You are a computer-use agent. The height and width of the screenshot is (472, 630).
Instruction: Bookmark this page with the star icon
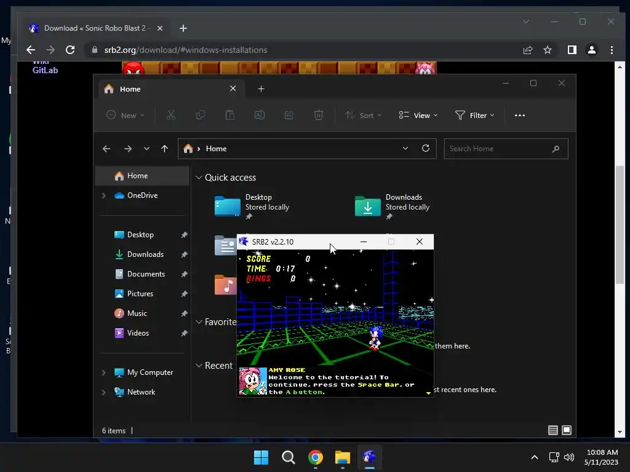[x=547, y=50]
